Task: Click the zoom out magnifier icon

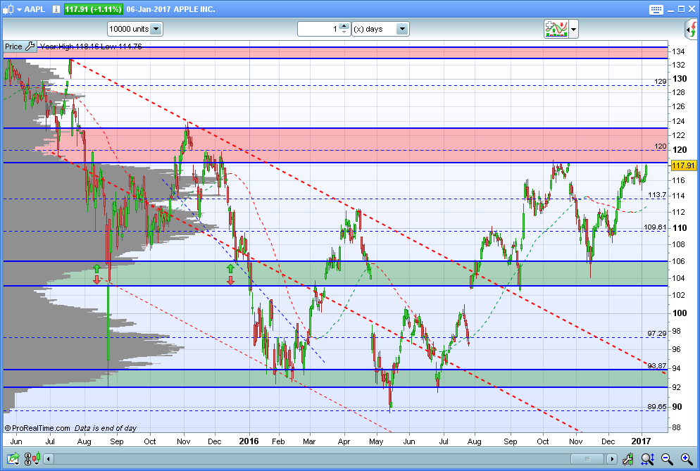Action: (x=667, y=458)
